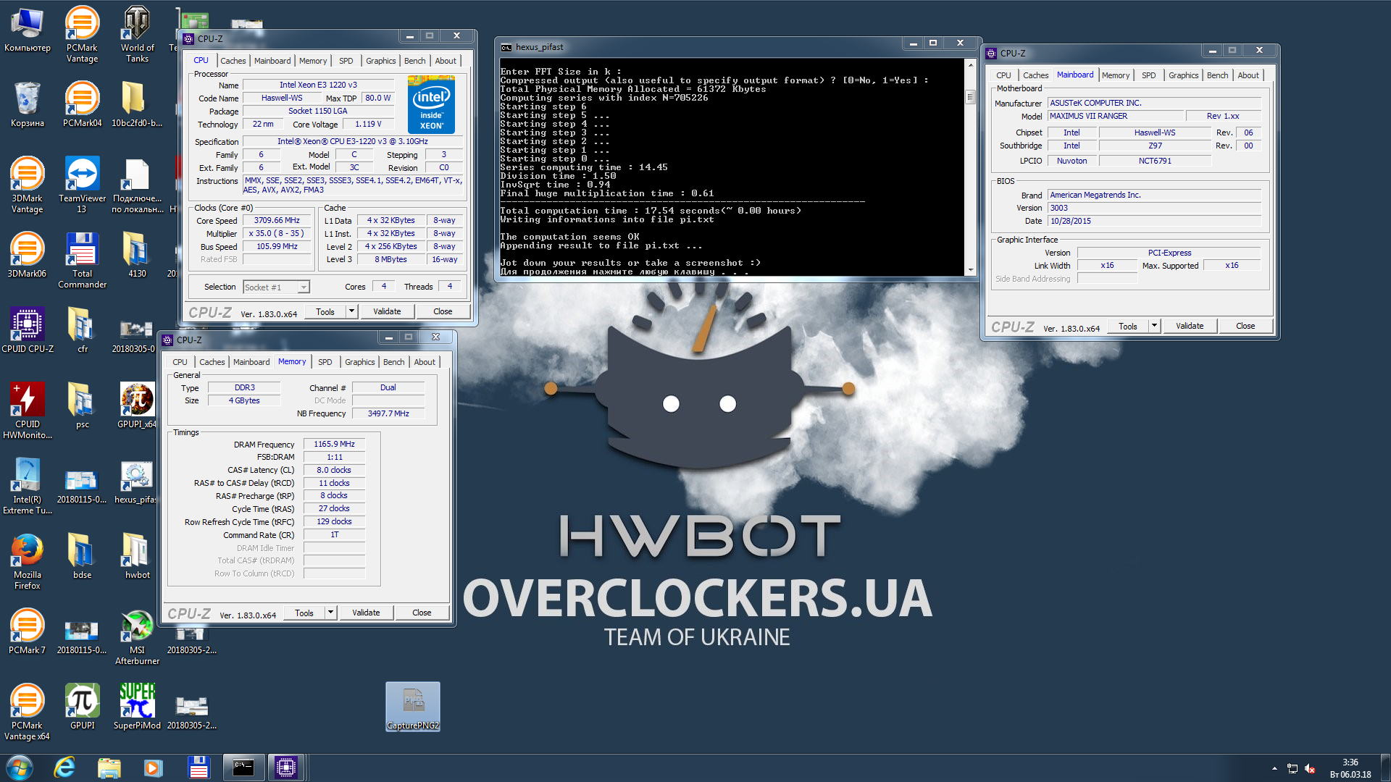Image resolution: width=1391 pixels, height=782 pixels.
Task: Launch MSI Afterburner shortcut
Action: click(137, 636)
